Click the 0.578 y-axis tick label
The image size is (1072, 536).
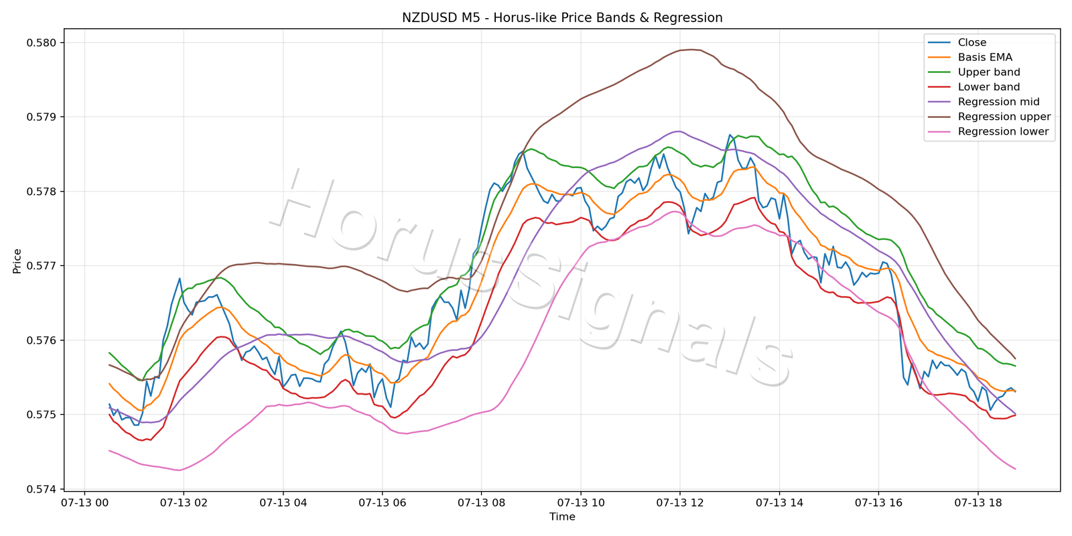(42, 192)
